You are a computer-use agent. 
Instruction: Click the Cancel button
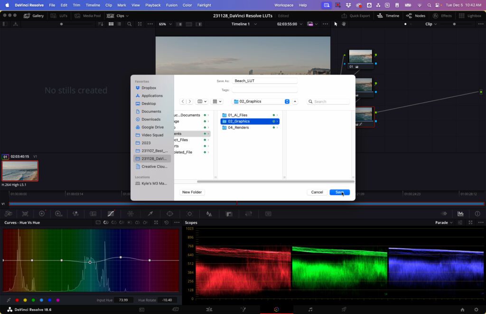tap(317, 192)
